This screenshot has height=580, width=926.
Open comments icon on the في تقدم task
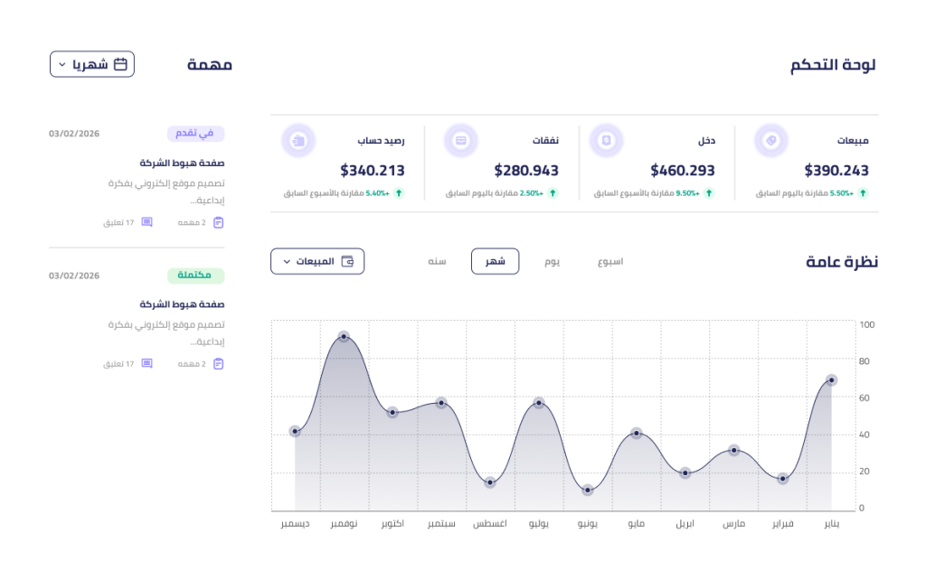(x=146, y=222)
